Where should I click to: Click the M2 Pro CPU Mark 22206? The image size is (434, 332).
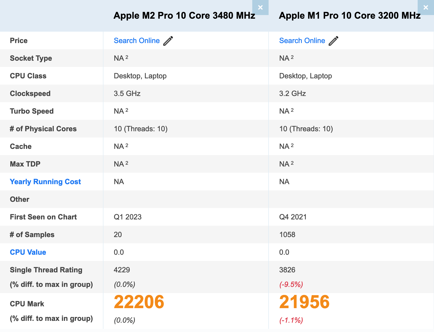139,302
